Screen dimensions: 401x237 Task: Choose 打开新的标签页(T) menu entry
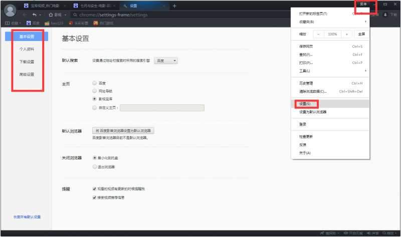330,13
